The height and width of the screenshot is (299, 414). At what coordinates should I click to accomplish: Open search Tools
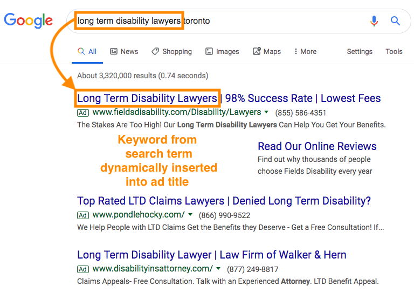(x=394, y=52)
